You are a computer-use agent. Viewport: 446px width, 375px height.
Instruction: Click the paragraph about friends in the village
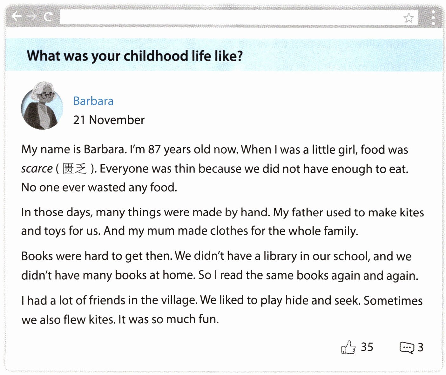coord(222,310)
